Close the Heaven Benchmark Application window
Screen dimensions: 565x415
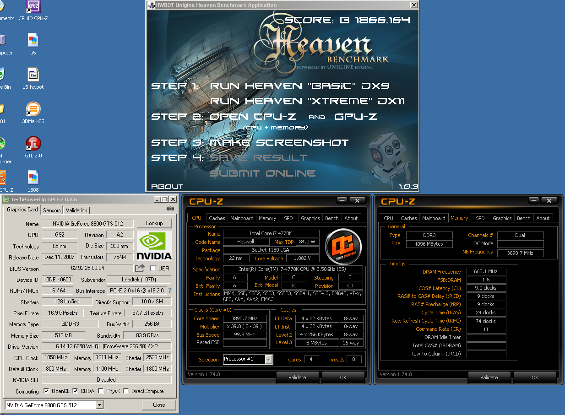pos(414,5)
